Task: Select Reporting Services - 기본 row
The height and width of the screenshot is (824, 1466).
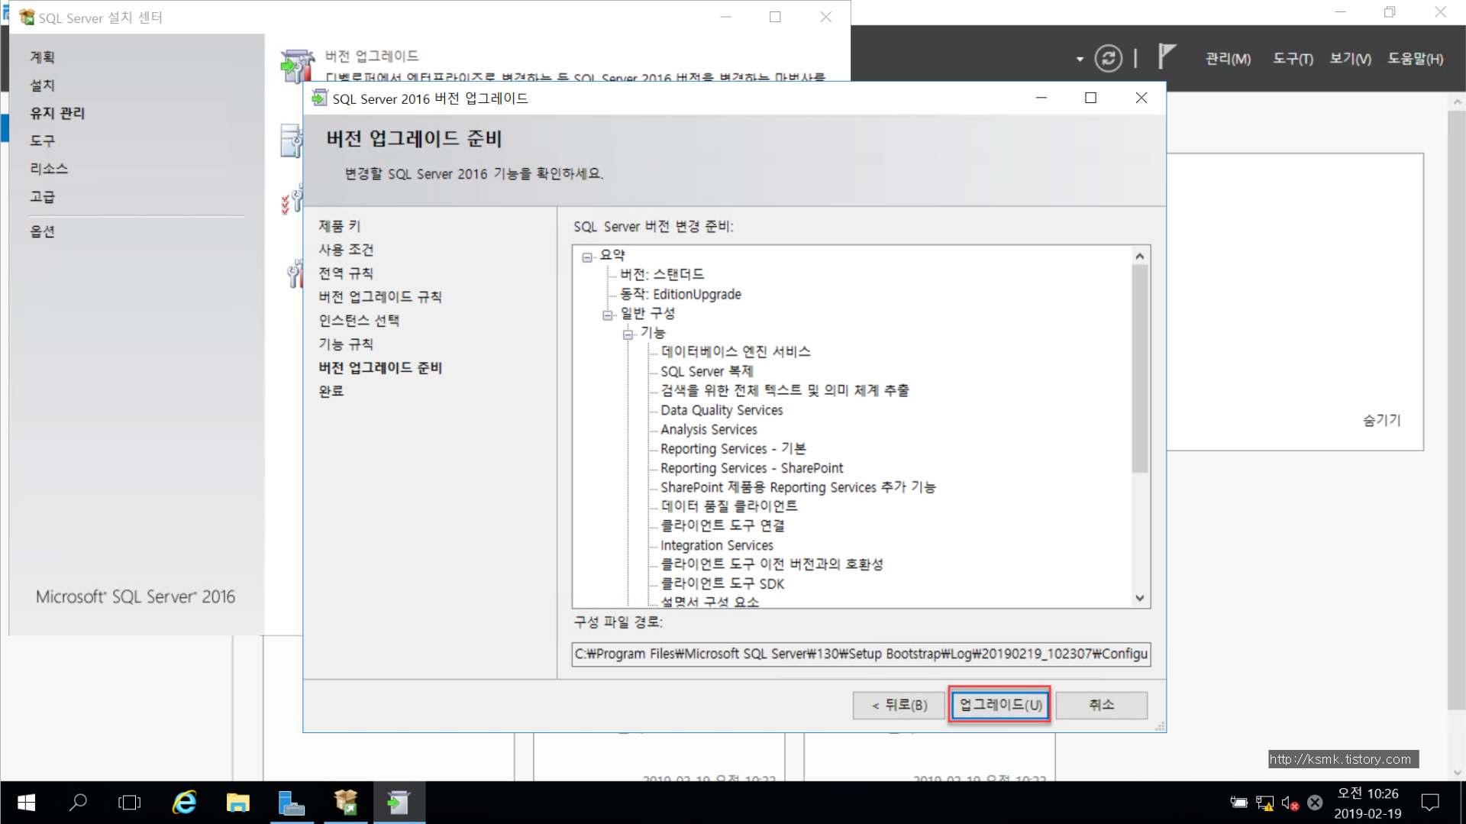Action: pos(733,448)
